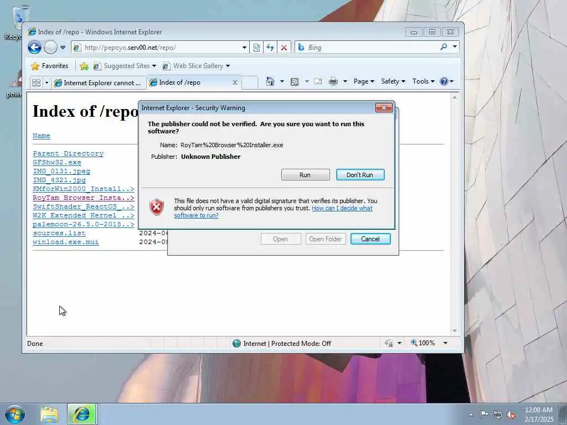The height and width of the screenshot is (425, 567).
Task: Open the IMG_4321.jpg link
Action: [x=59, y=180]
